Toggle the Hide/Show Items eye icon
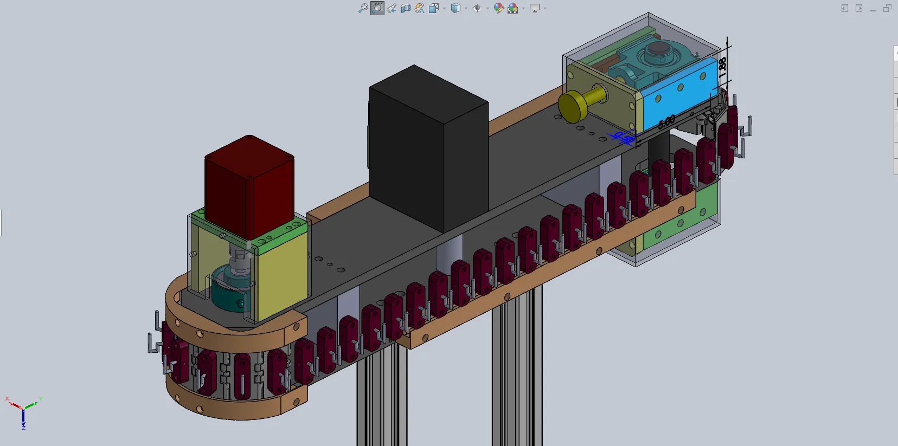This screenshot has height=446, width=898. coord(477,8)
